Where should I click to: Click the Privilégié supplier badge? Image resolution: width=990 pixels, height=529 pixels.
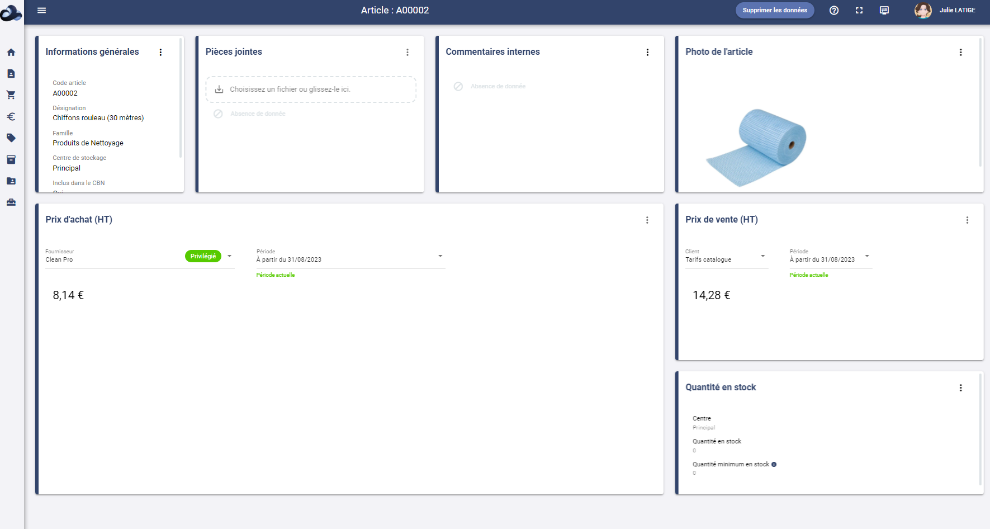(x=203, y=256)
